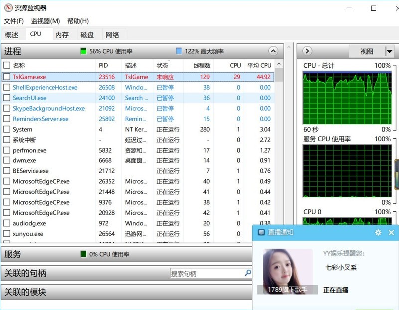Click the Resource Monitor icon in the title bar

click(8, 8)
